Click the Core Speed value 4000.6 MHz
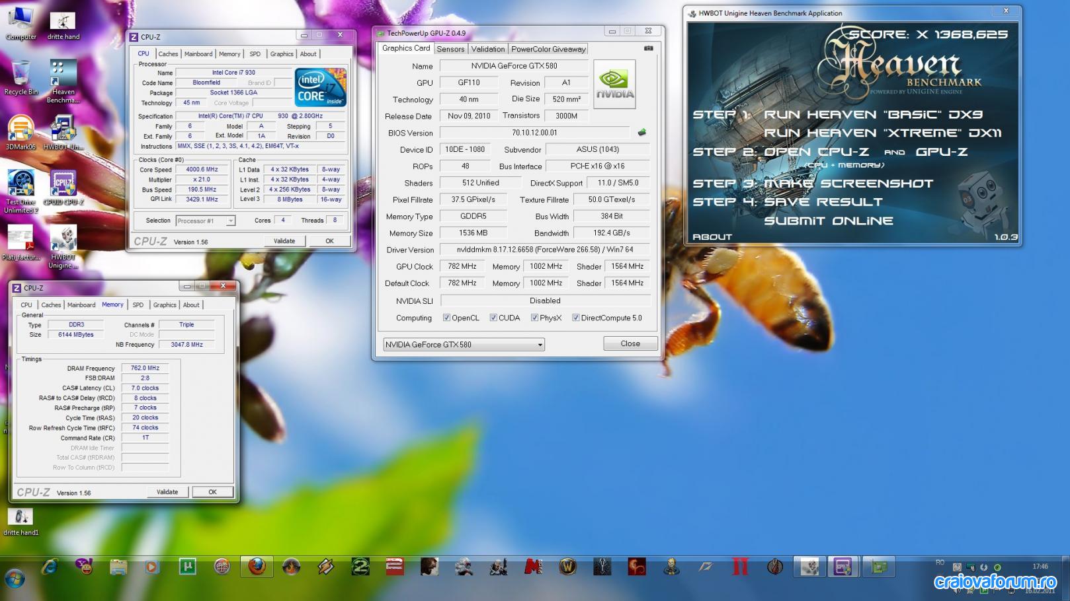The height and width of the screenshot is (601, 1070). (202, 170)
